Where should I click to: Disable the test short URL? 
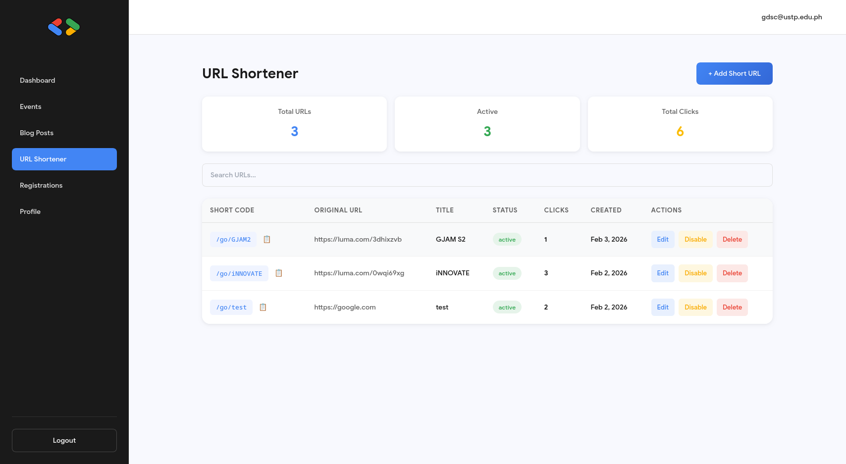pyautogui.click(x=695, y=307)
